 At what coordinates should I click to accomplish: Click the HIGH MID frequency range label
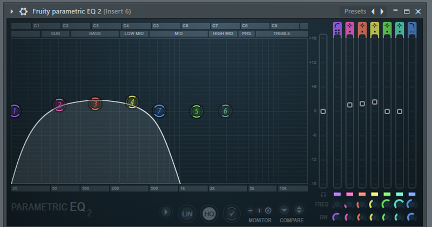click(223, 33)
